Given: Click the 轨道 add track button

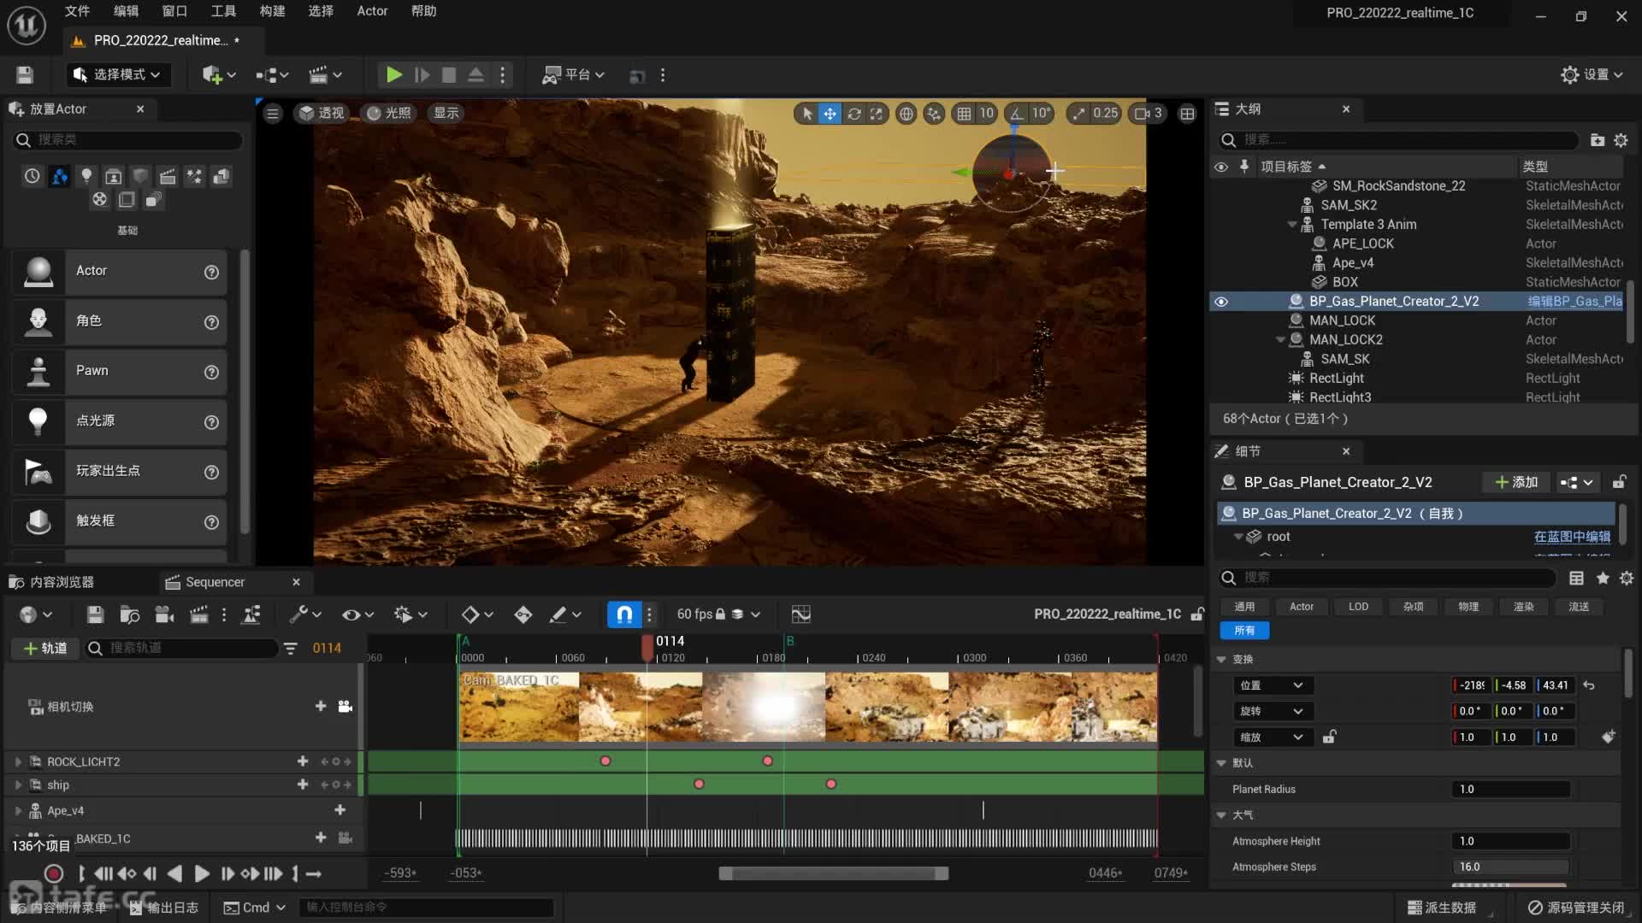Looking at the screenshot, I should tap(45, 649).
